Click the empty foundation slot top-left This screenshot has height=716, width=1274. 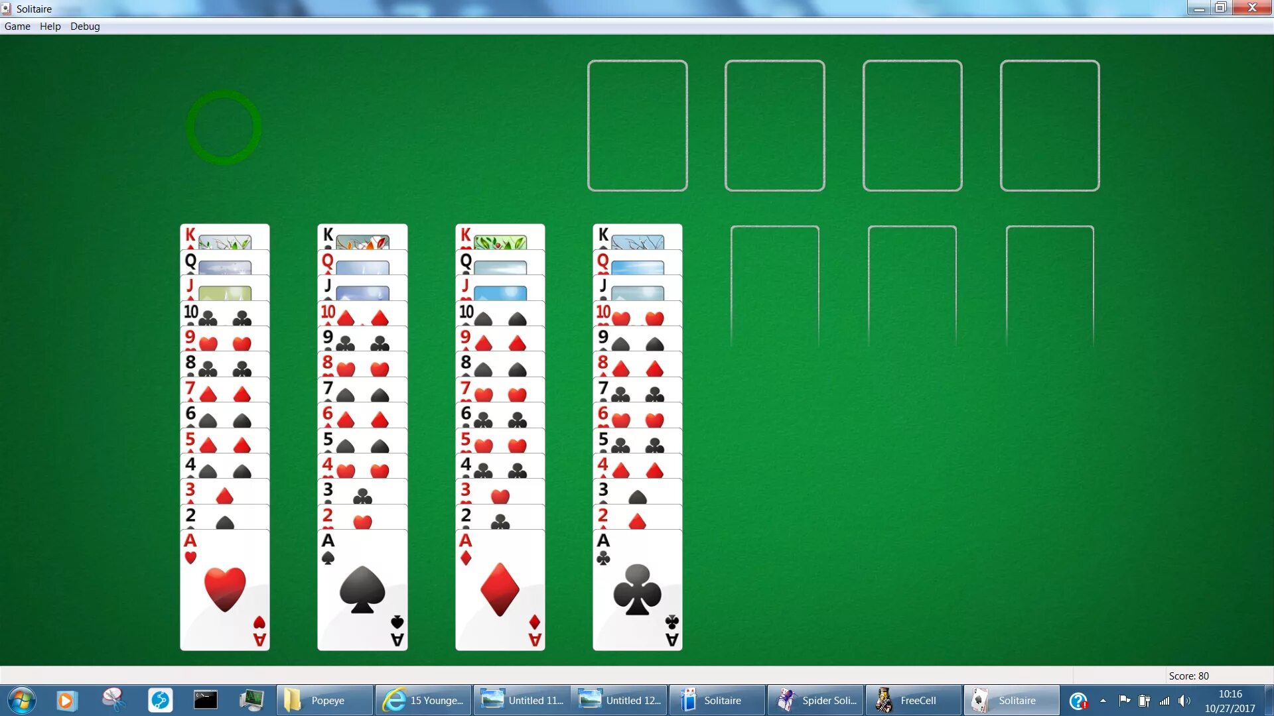click(x=636, y=125)
